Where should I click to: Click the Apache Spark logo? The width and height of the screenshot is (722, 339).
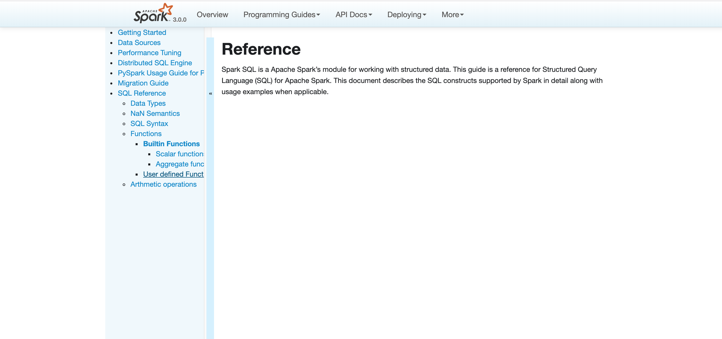[153, 14]
